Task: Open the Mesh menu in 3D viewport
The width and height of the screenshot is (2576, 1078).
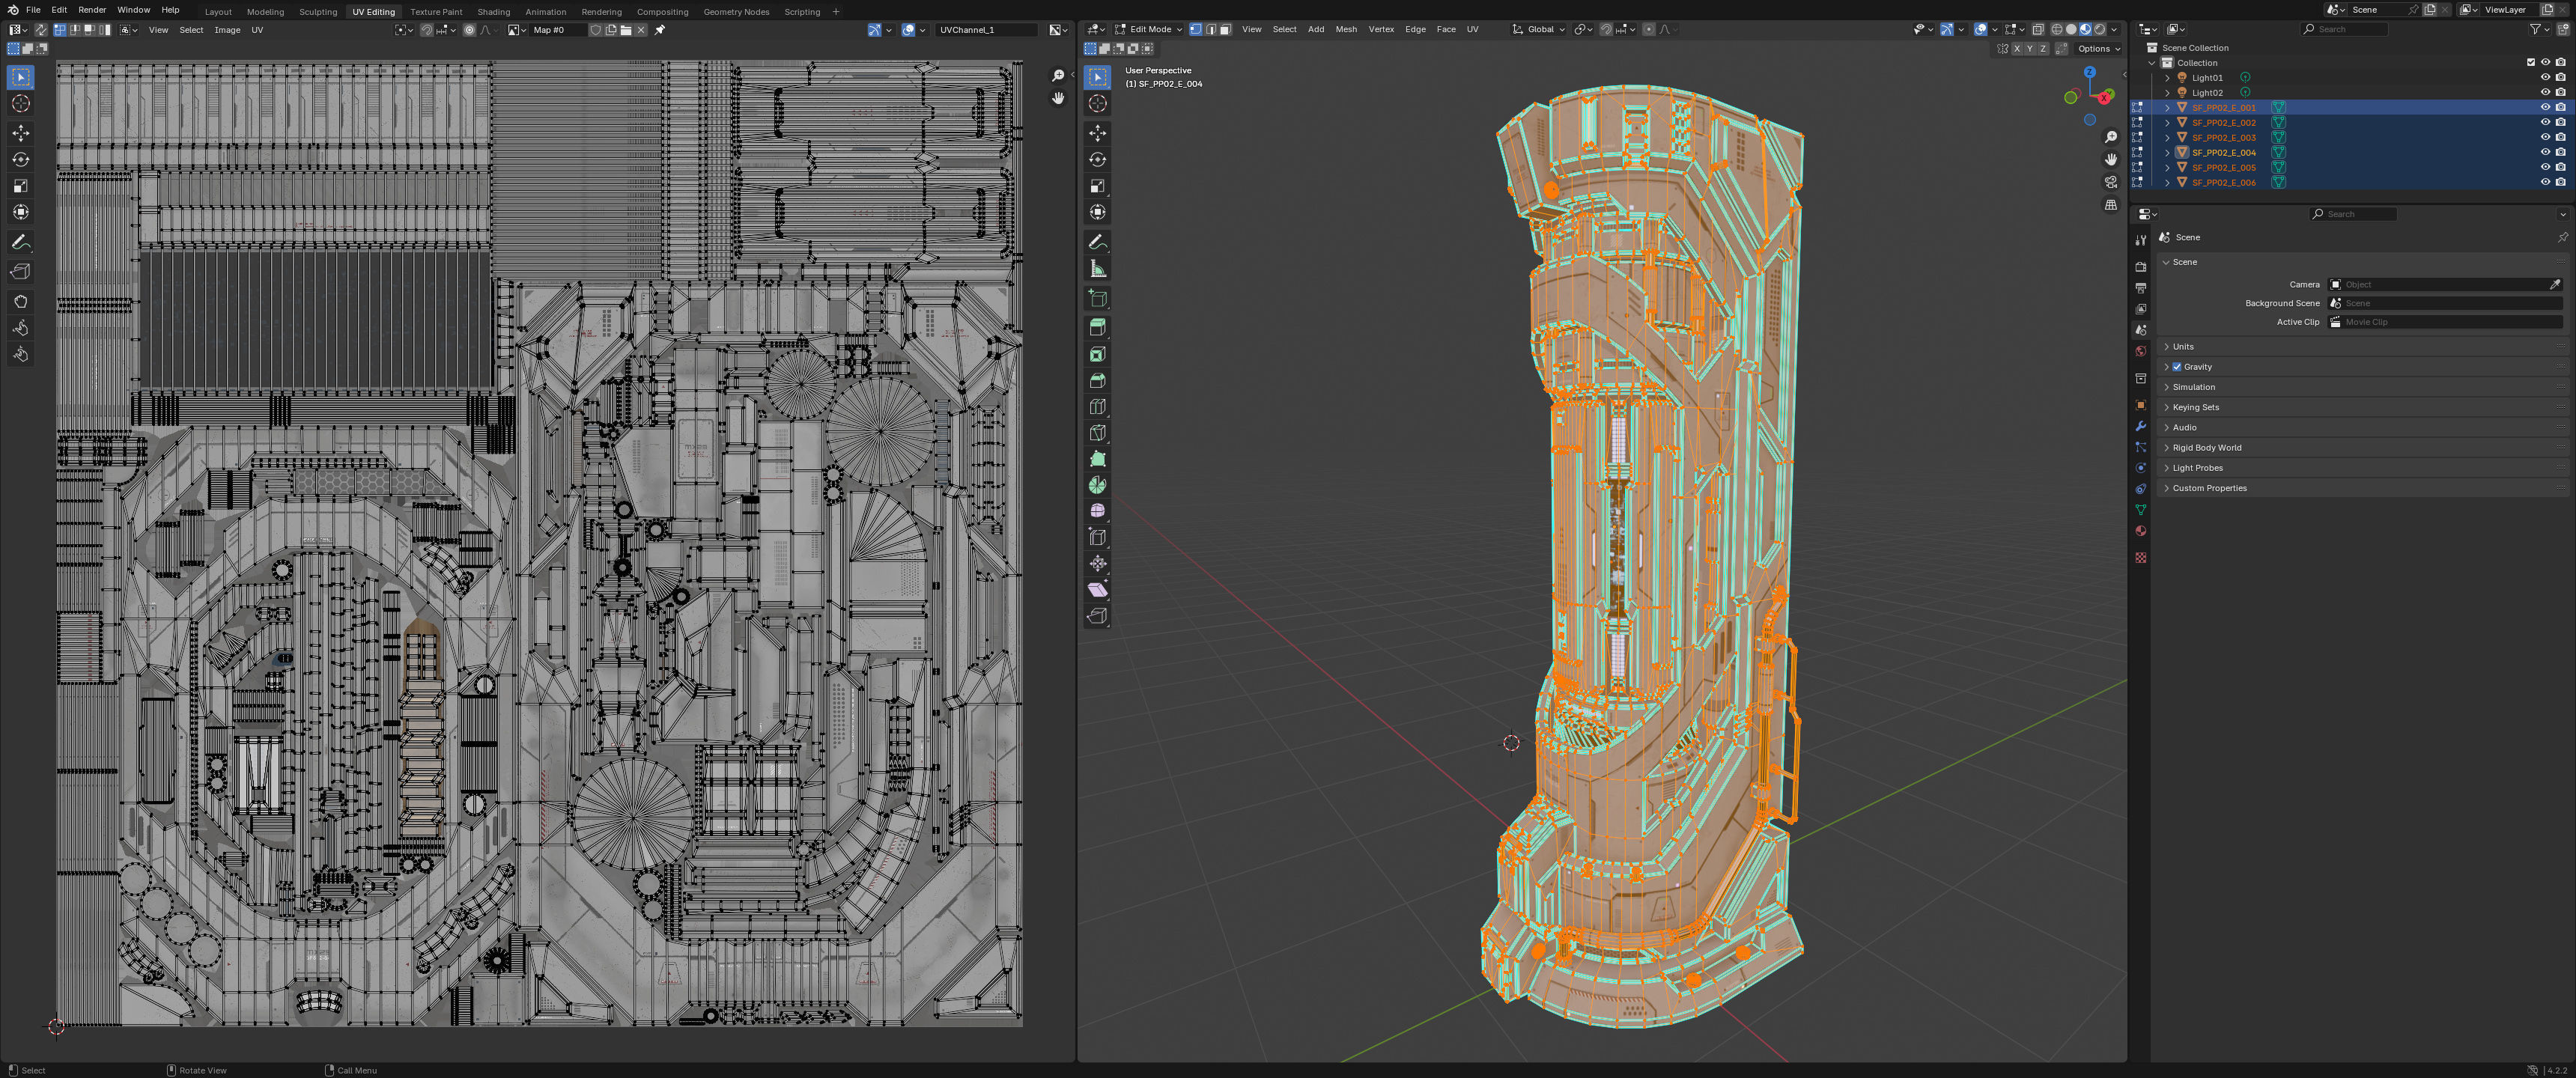Action: tap(1346, 29)
